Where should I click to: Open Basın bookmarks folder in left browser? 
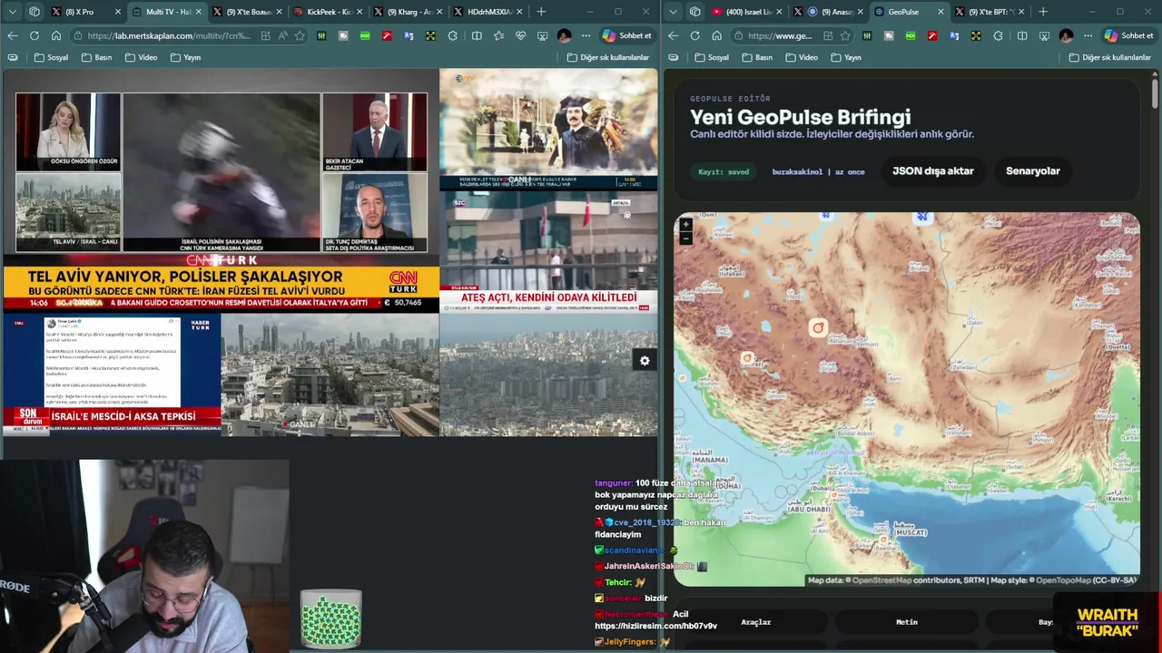click(x=96, y=57)
